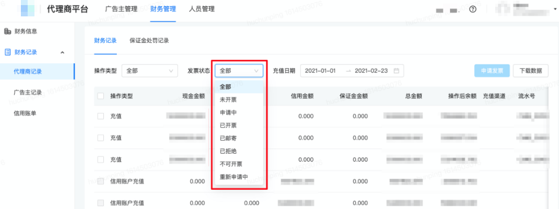Choose 不可开票 option

click(239, 164)
